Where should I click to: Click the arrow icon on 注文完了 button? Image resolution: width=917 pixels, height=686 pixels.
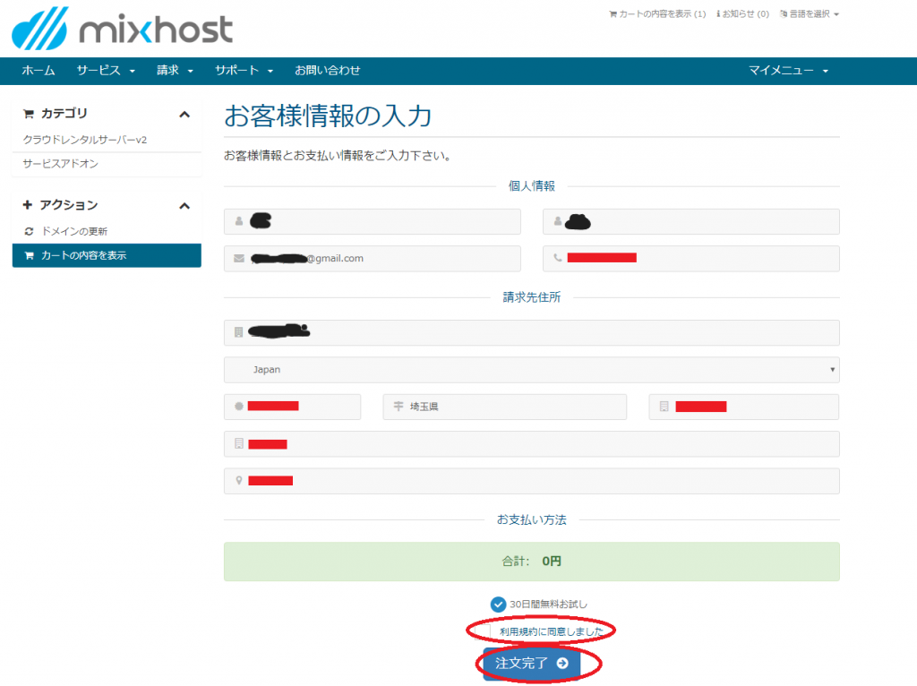(561, 664)
